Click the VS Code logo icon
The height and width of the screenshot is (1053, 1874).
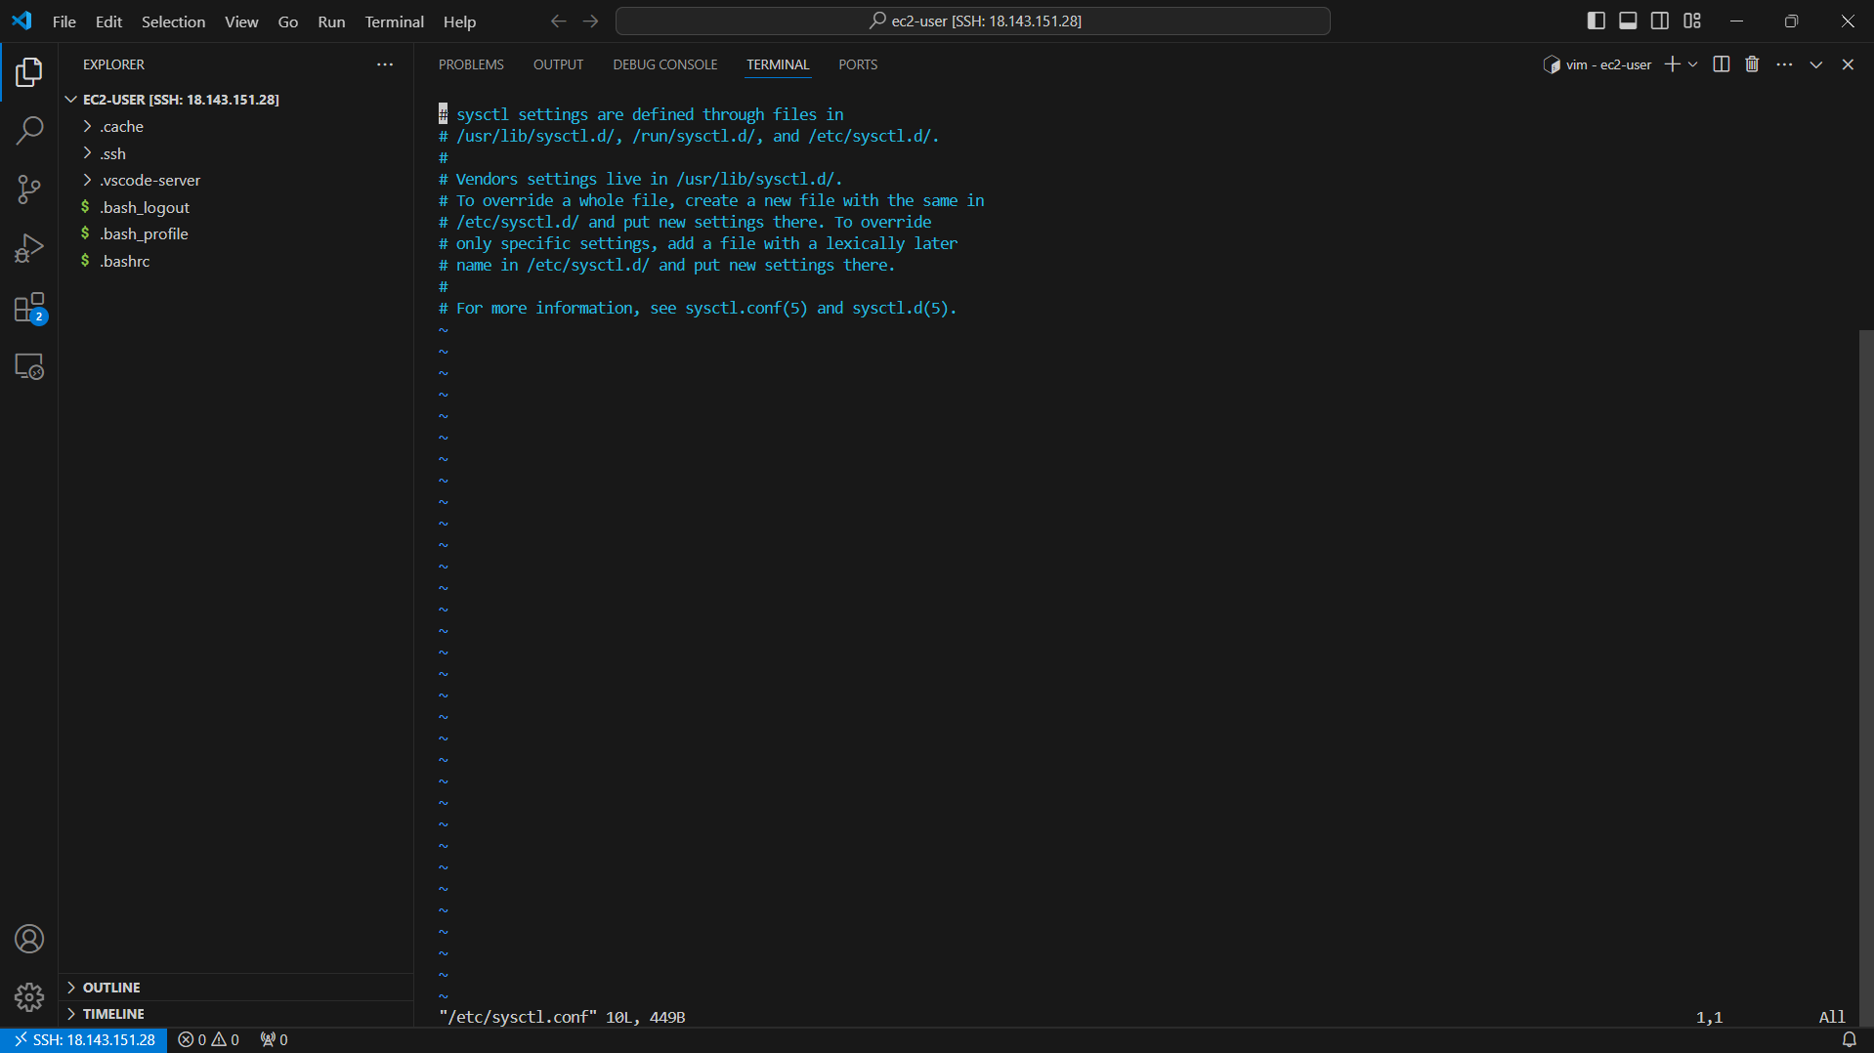point(21,21)
